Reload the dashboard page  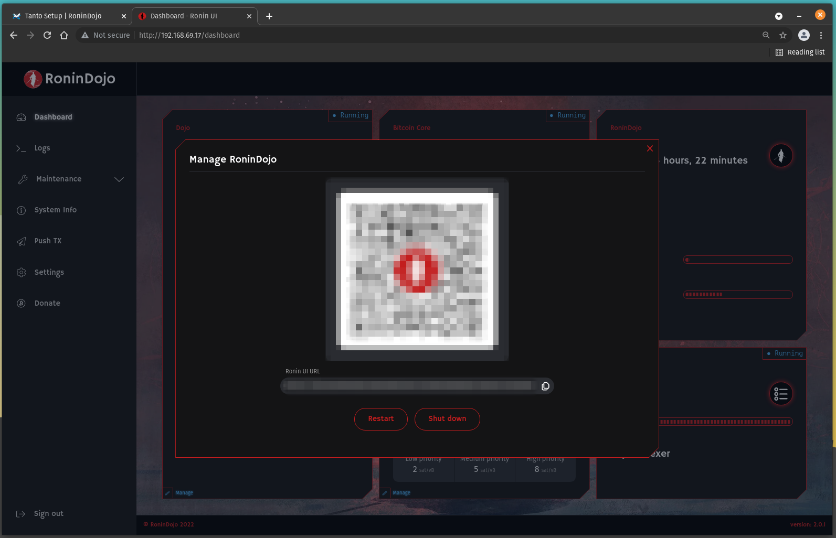pos(47,35)
